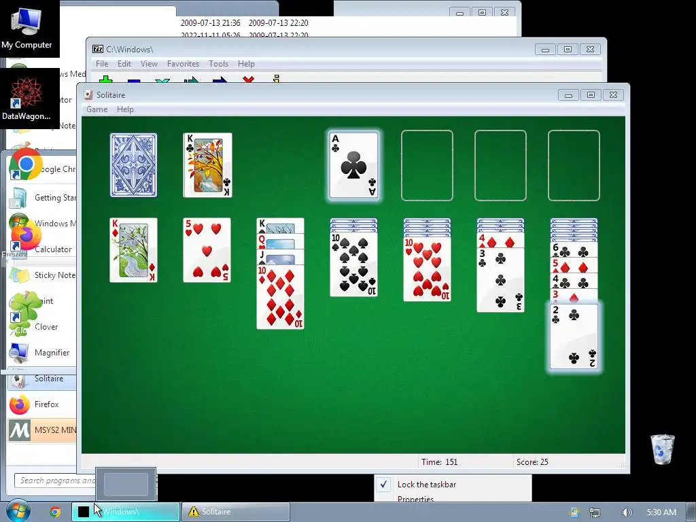Open Getting Started from the Start menu
This screenshot has width=696, height=522.
(42, 198)
